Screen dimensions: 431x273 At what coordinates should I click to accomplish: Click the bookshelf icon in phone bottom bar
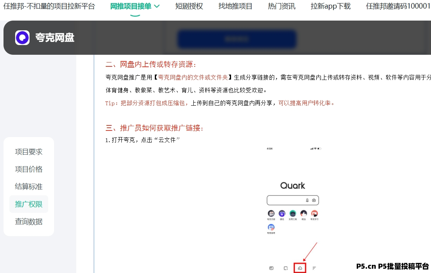click(272, 268)
